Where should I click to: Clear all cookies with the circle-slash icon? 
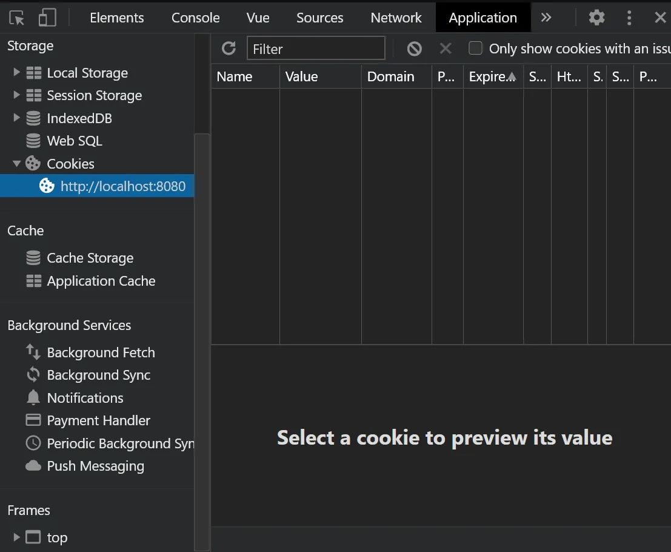[414, 49]
